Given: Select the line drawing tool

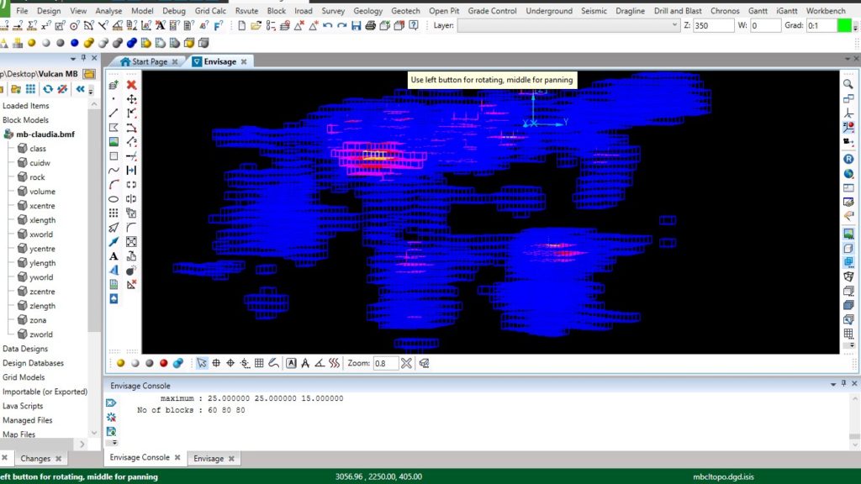Looking at the screenshot, I should pyautogui.click(x=114, y=113).
